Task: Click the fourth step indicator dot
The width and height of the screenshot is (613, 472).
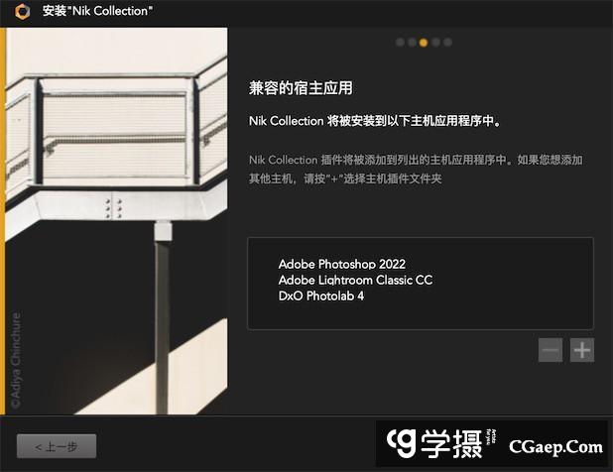Action: [435, 43]
